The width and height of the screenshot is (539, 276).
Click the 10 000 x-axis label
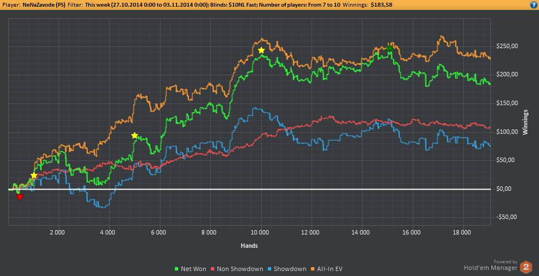click(260, 233)
